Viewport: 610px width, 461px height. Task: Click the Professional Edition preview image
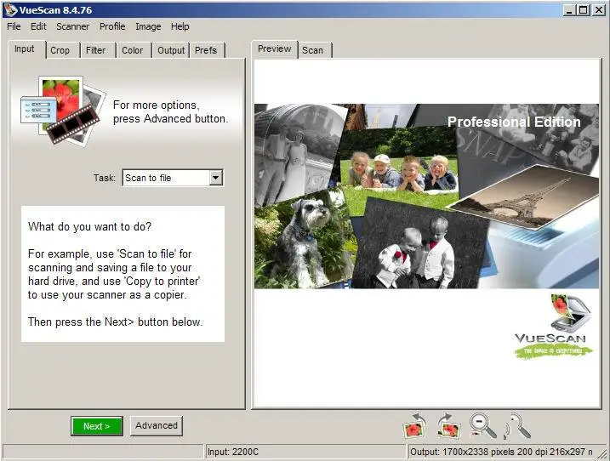[427, 196]
